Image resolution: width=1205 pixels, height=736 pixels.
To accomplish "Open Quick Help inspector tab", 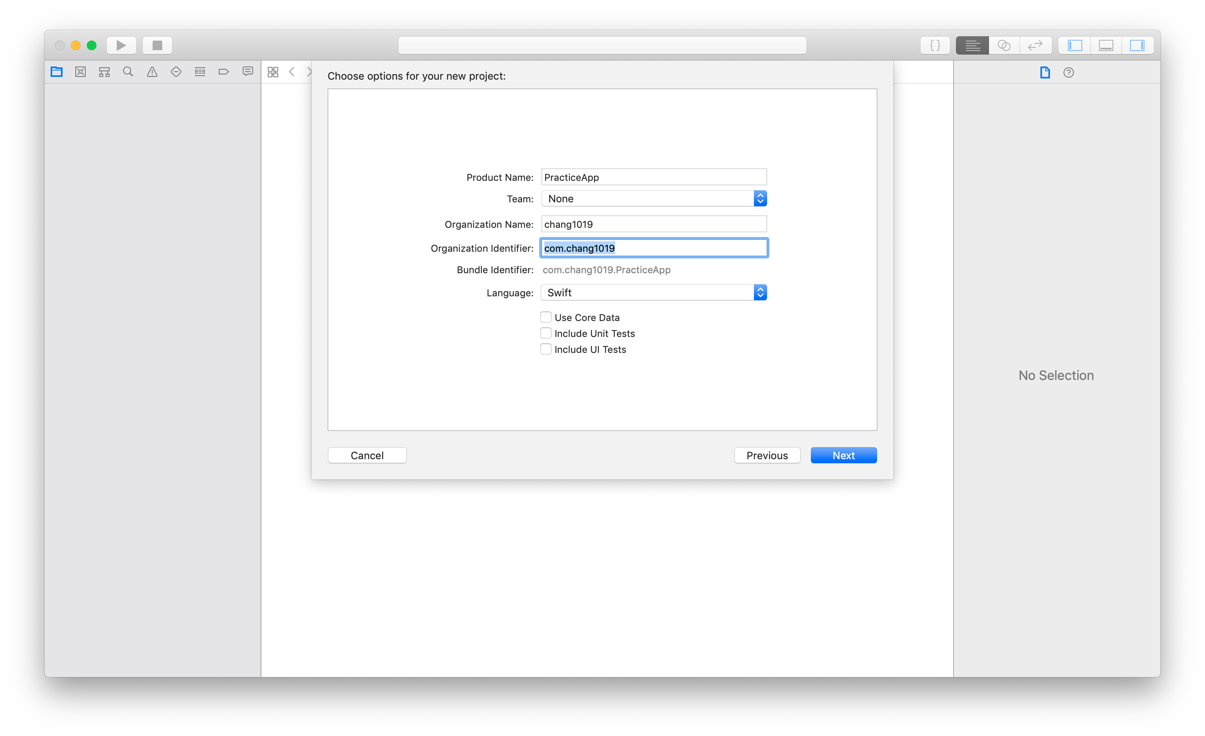I will [x=1069, y=73].
